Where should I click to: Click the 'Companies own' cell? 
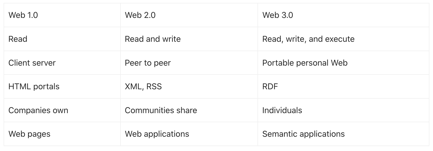38,110
